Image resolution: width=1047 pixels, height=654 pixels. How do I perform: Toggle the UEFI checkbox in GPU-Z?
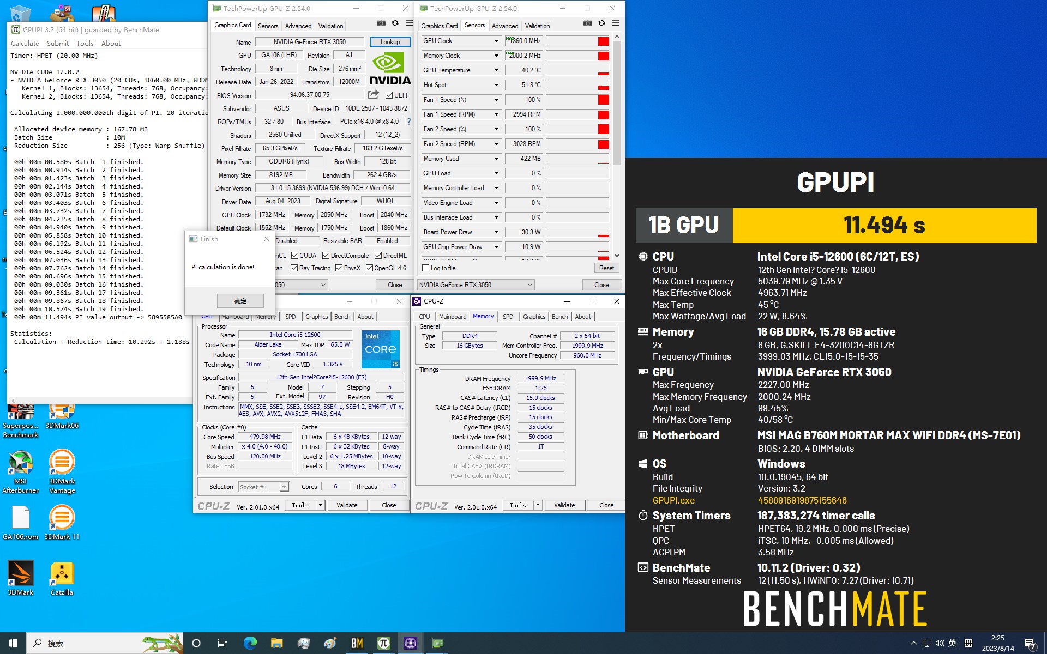389,95
